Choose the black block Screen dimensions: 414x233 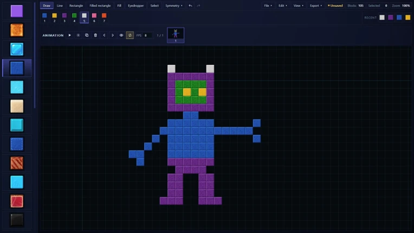(x=17, y=220)
